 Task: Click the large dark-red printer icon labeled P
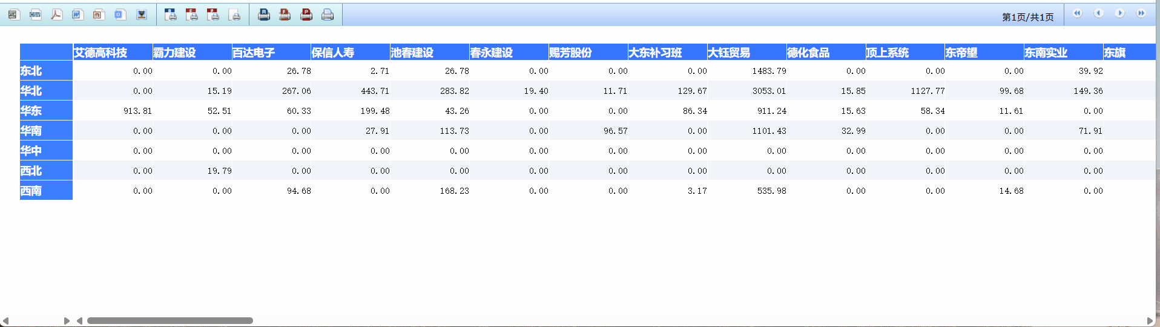(x=306, y=15)
